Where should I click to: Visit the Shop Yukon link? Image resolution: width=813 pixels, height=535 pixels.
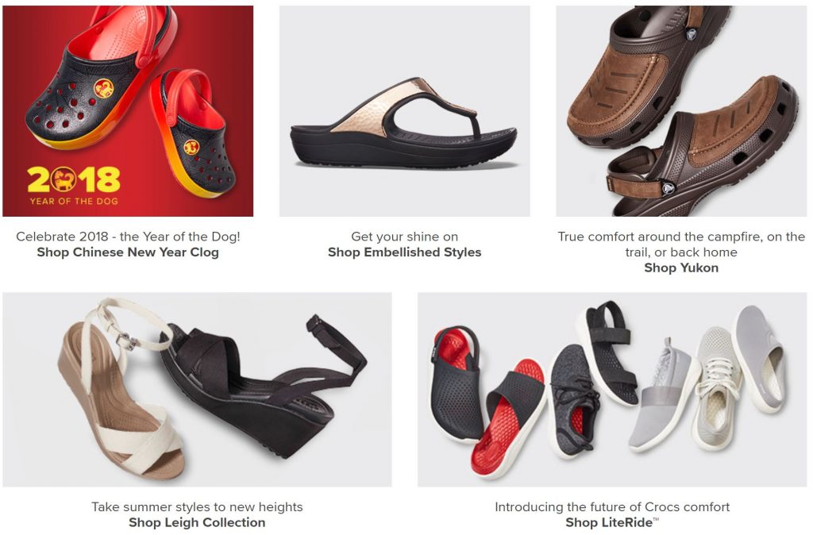coord(681,268)
